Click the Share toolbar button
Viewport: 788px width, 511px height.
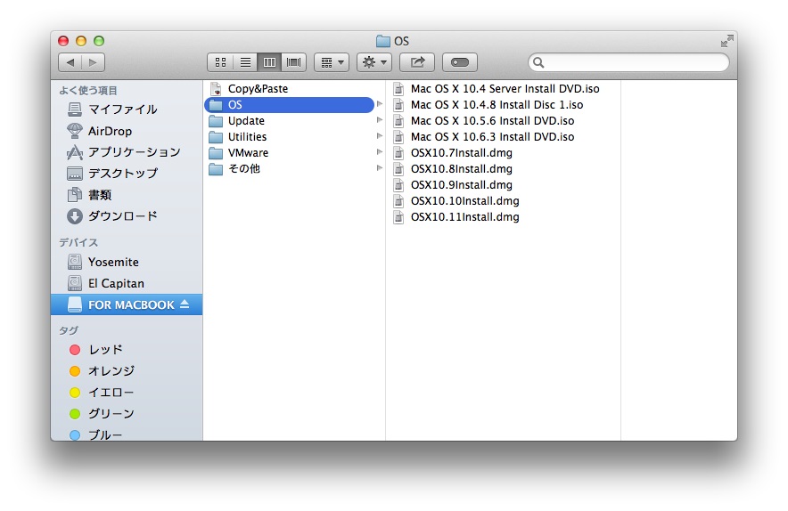pyautogui.click(x=417, y=62)
